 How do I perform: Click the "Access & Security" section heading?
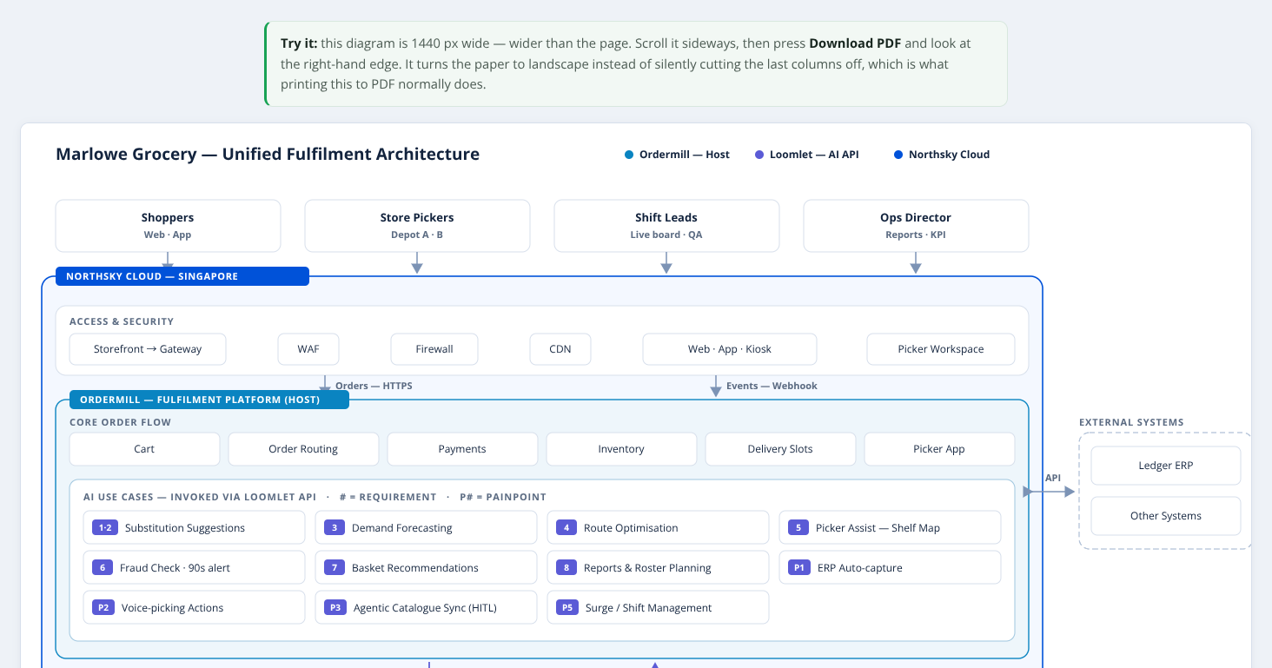coord(122,321)
